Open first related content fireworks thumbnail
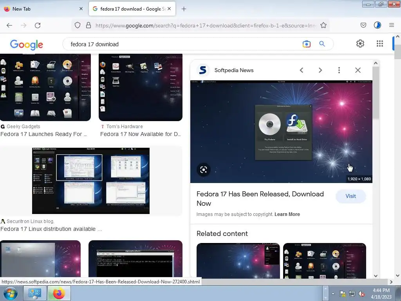Viewport: 401px width, 301px height. click(238, 261)
